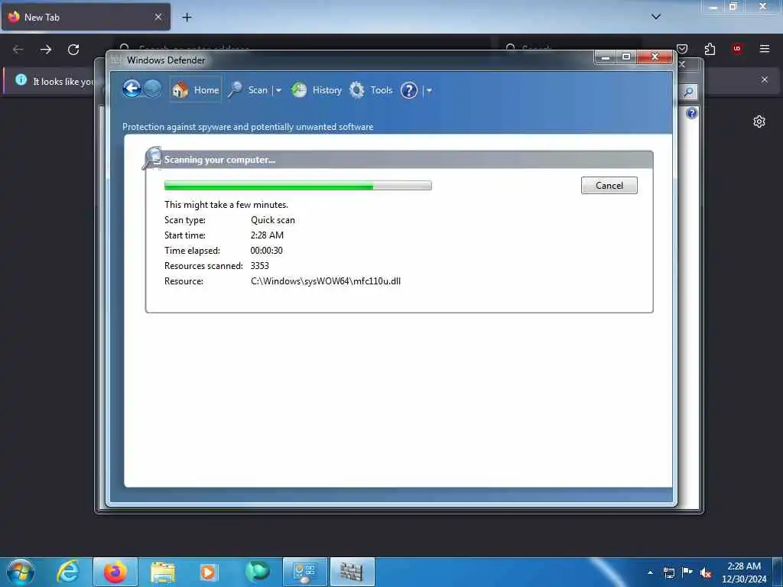
Task: Show hidden tray icons arrow
Action: (x=650, y=572)
